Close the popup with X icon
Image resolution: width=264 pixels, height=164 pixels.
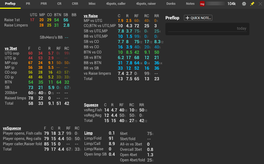[260, 4]
